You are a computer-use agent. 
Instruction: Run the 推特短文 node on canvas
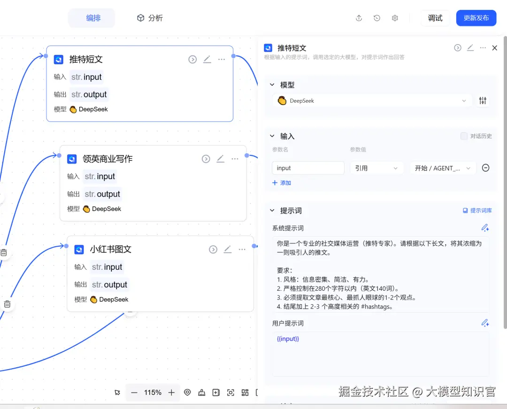tap(192, 60)
